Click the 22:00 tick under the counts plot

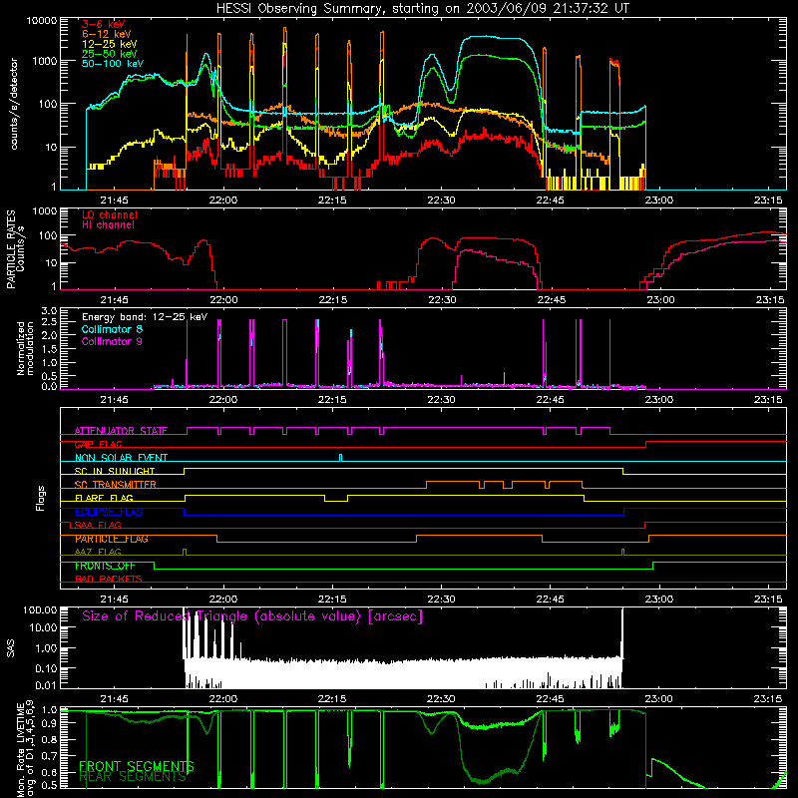coord(222,200)
